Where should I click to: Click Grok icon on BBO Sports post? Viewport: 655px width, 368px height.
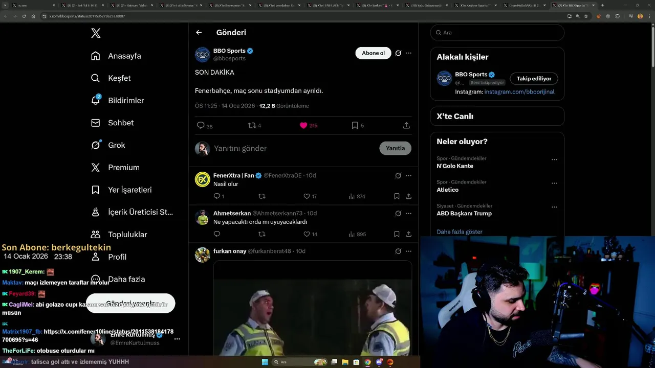click(398, 53)
